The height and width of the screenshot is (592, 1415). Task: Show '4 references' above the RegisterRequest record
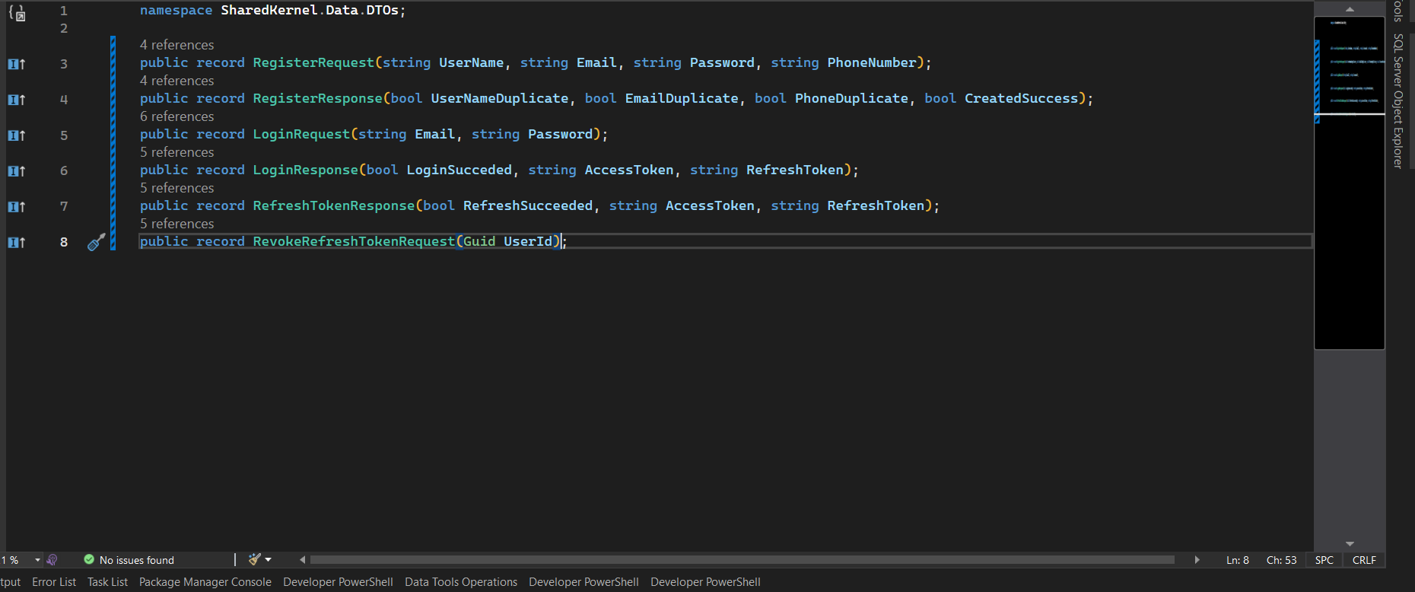177,45
